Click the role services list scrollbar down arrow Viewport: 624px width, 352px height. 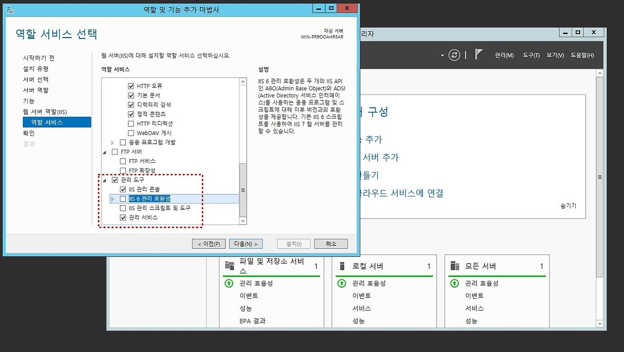(x=243, y=221)
